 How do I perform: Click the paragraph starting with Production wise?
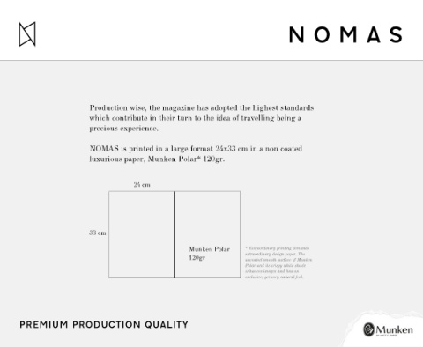[x=202, y=118]
